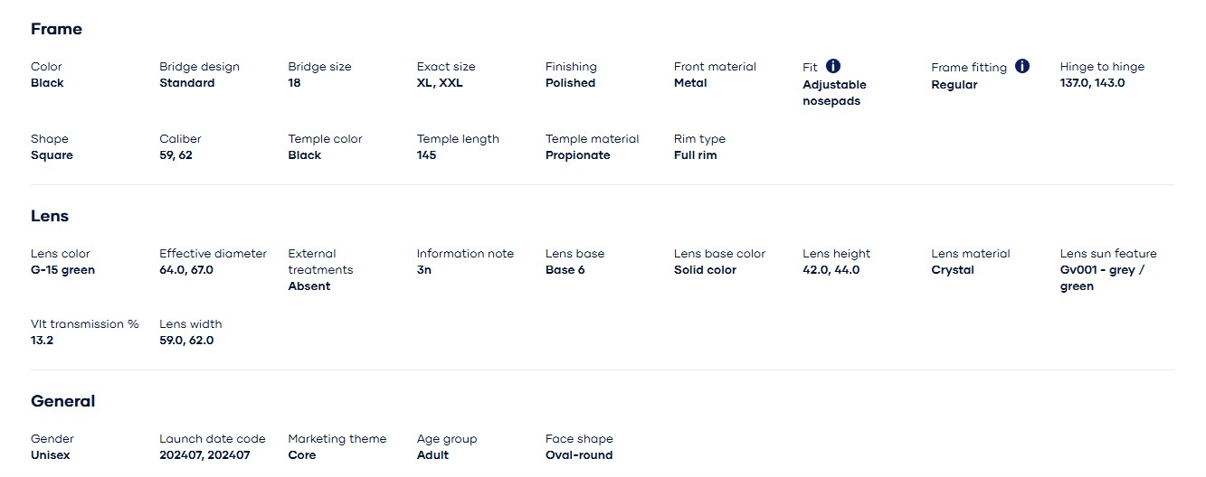Select the Frame section heading

56,29
